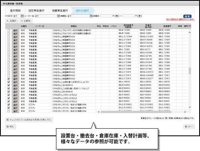Image resolution: width=200 pixels, height=151 pixels.
Task: Click 選択 button on row BB-F 900004
Action: (16, 98)
